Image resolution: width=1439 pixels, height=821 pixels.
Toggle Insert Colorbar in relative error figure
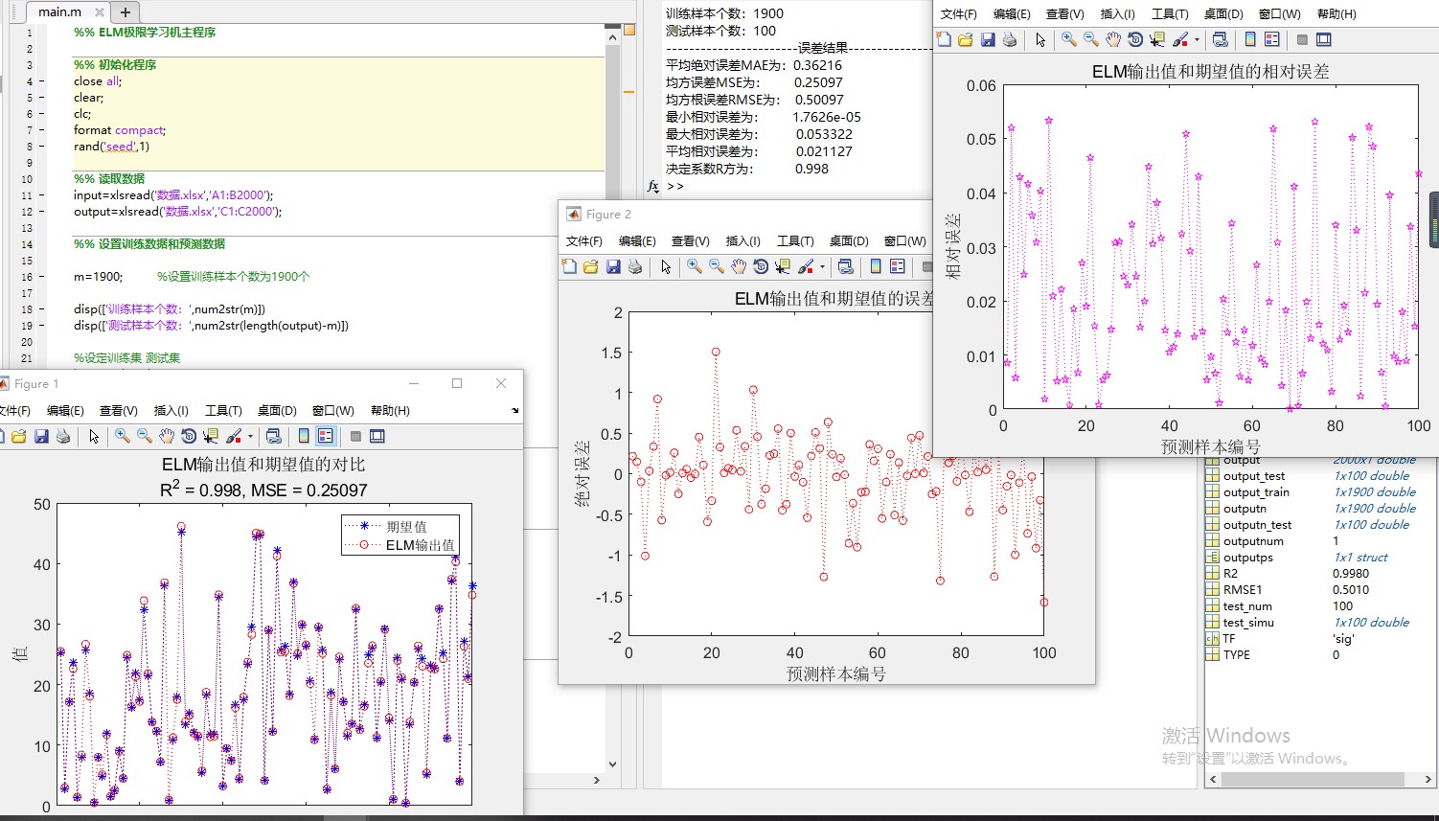coord(1250,39)
